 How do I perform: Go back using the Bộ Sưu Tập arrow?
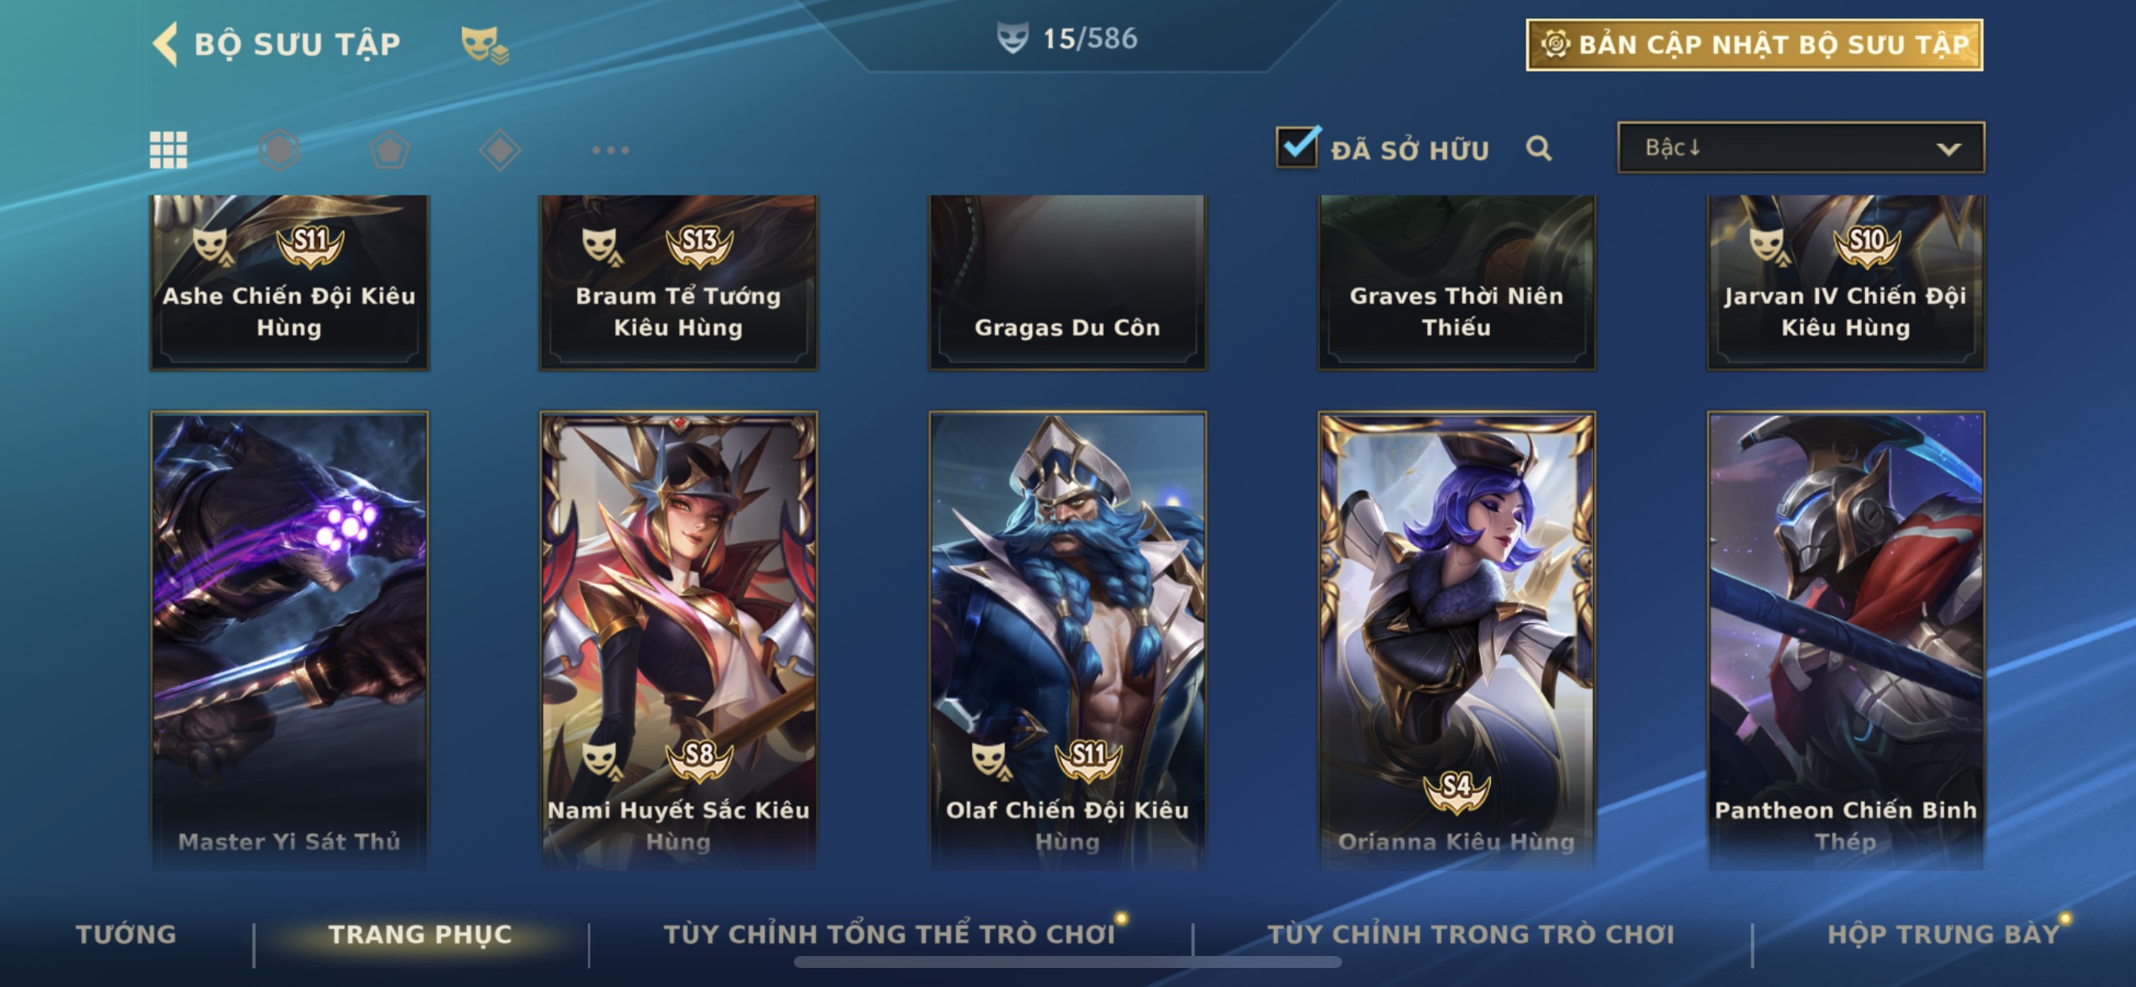166,43
